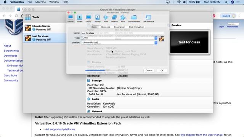Click the Name field containing test for class
The image size is (244, 137).
pos(122,33)
